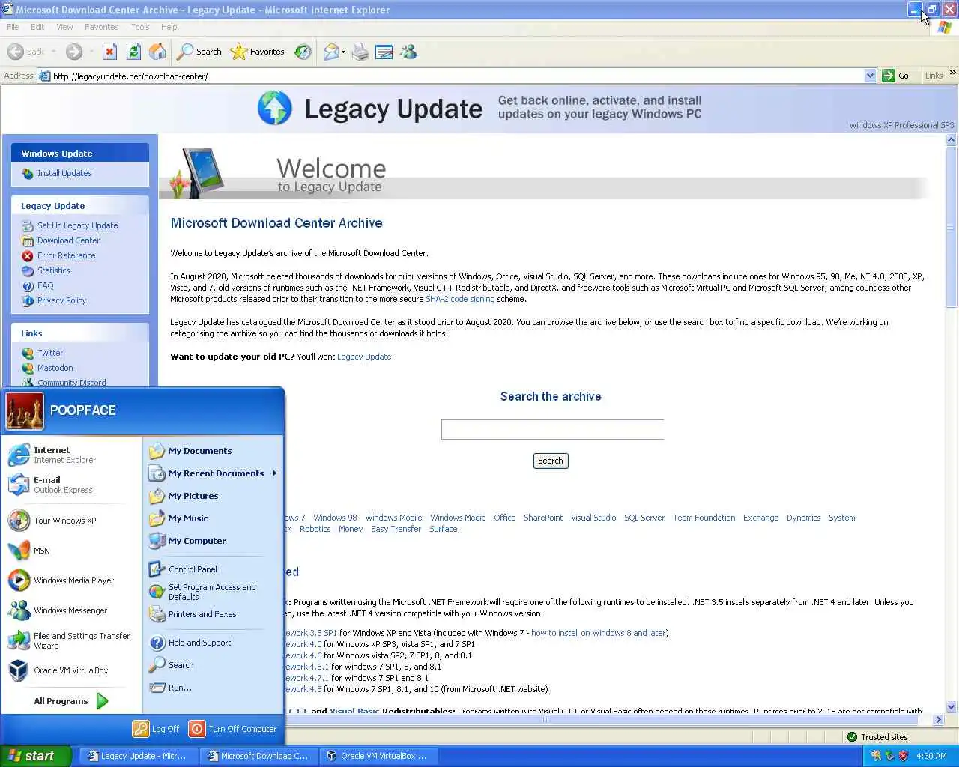Click the horizontal scrollbar right arrow
Viewport: 959px width, 767px height.
[x=938, y=720]
